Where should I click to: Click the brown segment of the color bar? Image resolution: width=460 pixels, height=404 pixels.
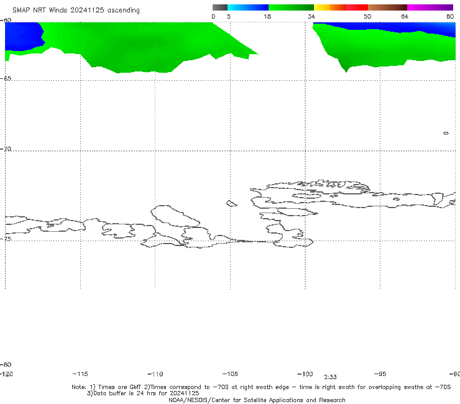point(387,7)
